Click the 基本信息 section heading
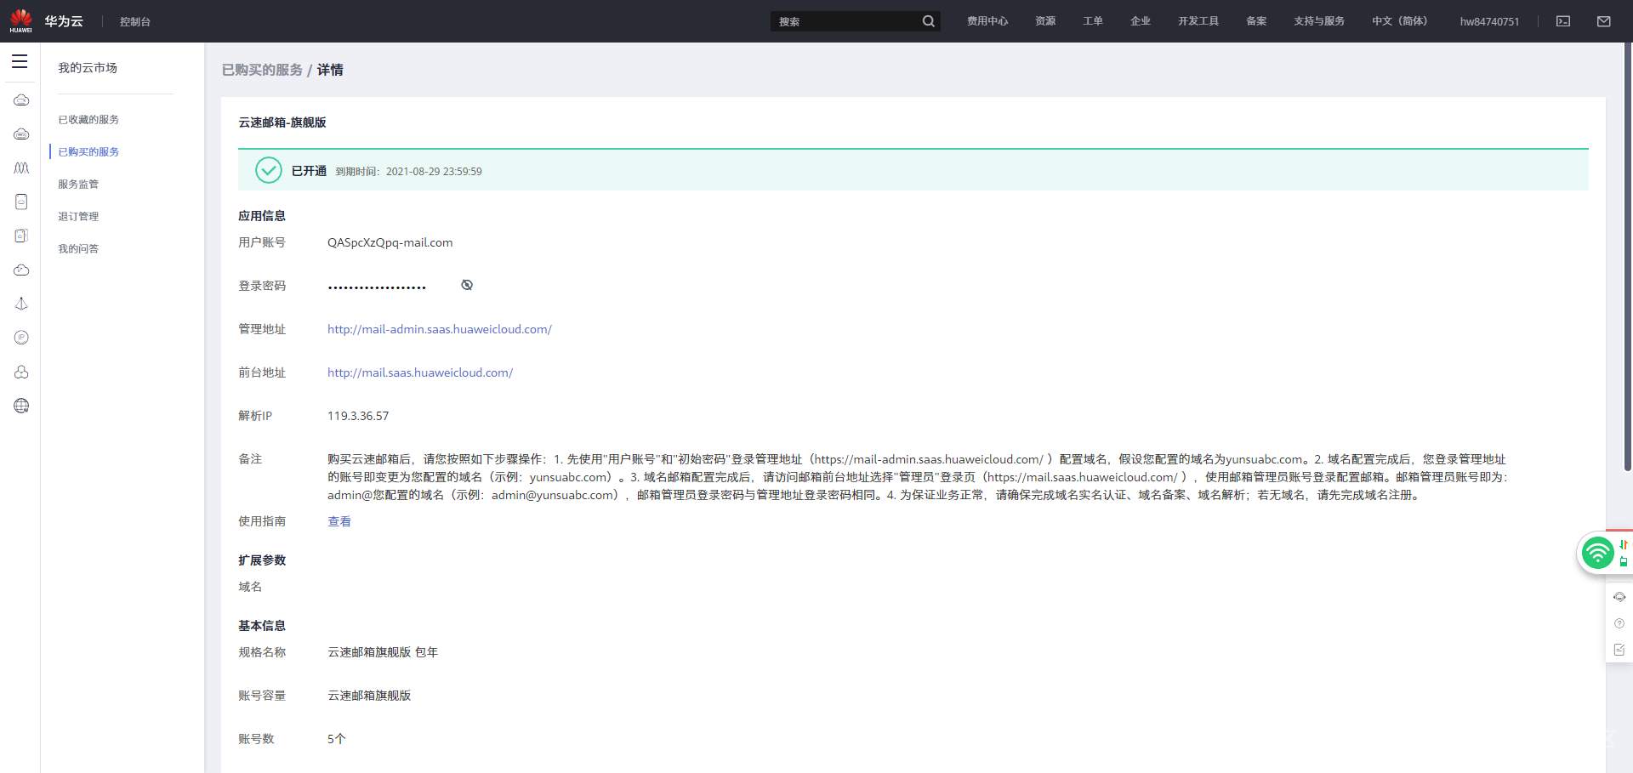 [262, 626]
